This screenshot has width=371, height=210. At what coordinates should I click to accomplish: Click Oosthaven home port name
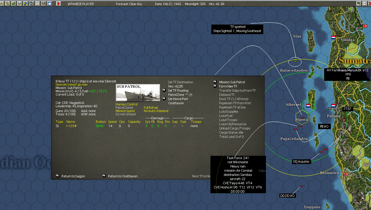pos(176,103)
